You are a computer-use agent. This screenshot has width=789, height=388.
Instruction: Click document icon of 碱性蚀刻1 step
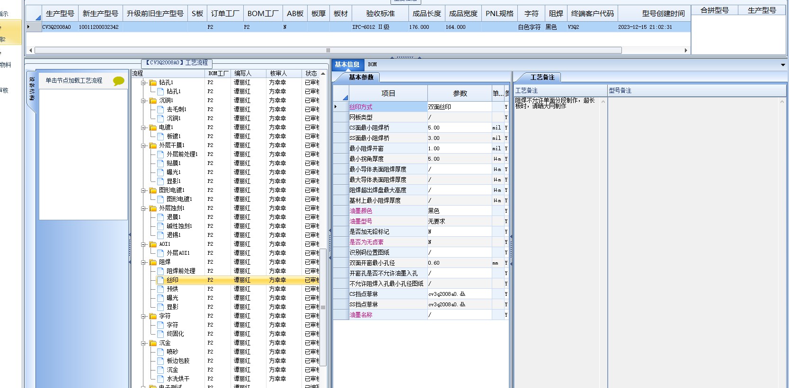click(160, 226)
